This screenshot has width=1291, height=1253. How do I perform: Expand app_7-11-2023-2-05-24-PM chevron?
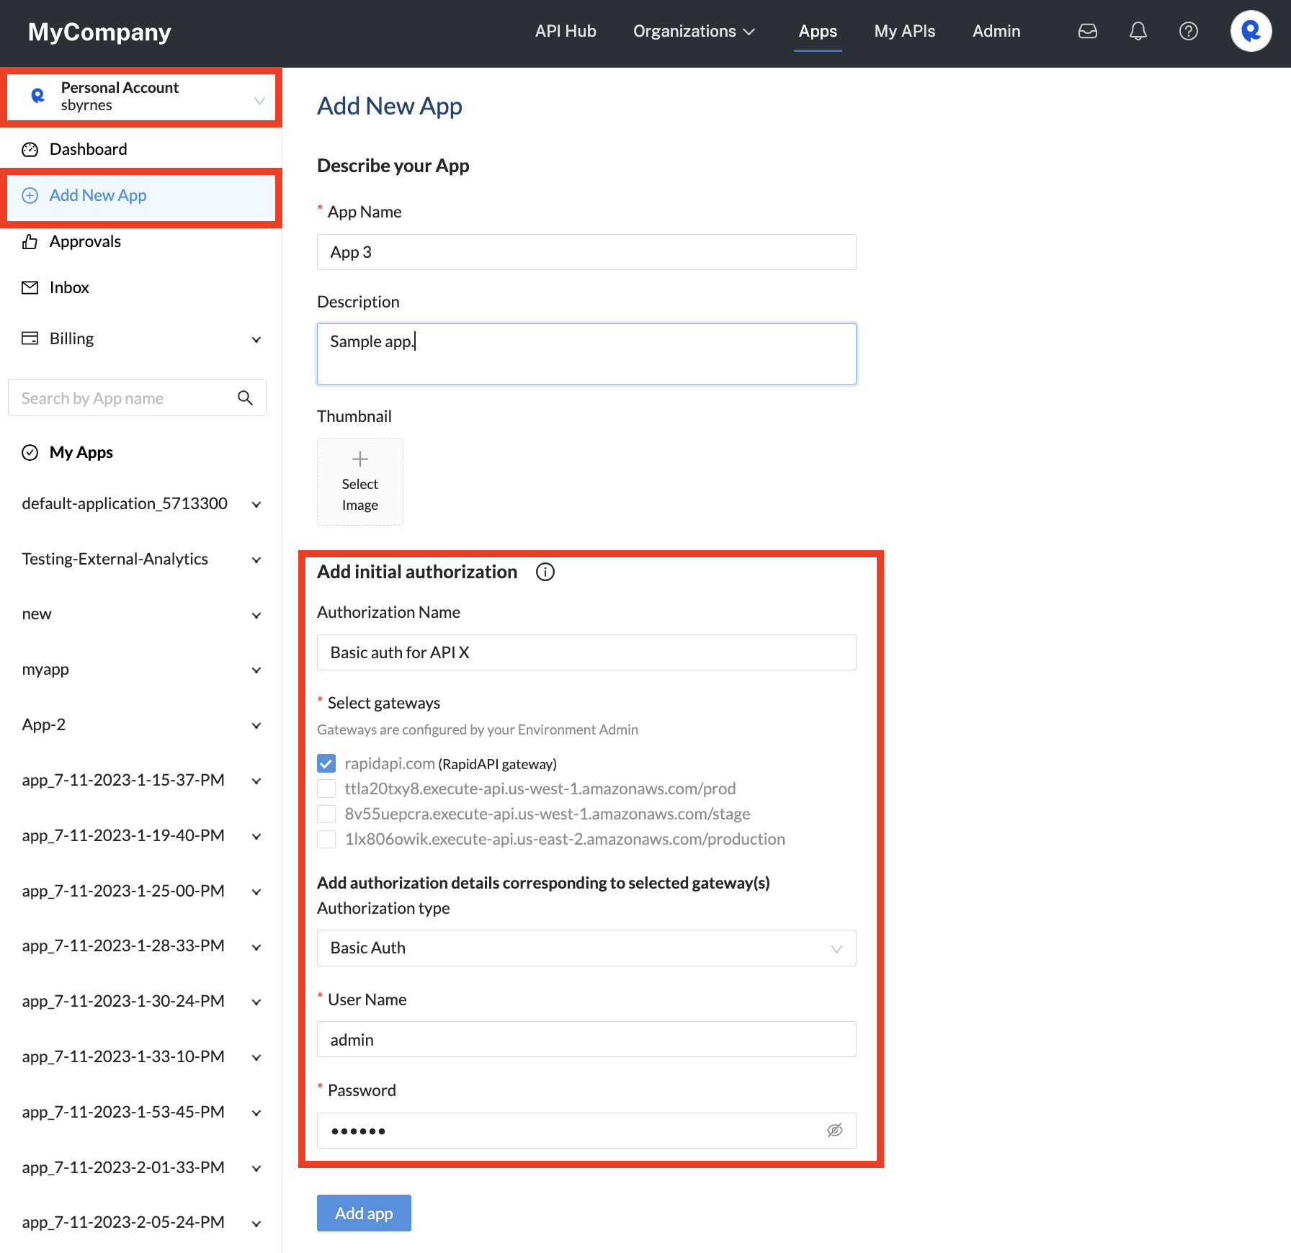(256, 1223)
